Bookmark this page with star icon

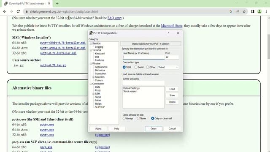pos(244,11)
